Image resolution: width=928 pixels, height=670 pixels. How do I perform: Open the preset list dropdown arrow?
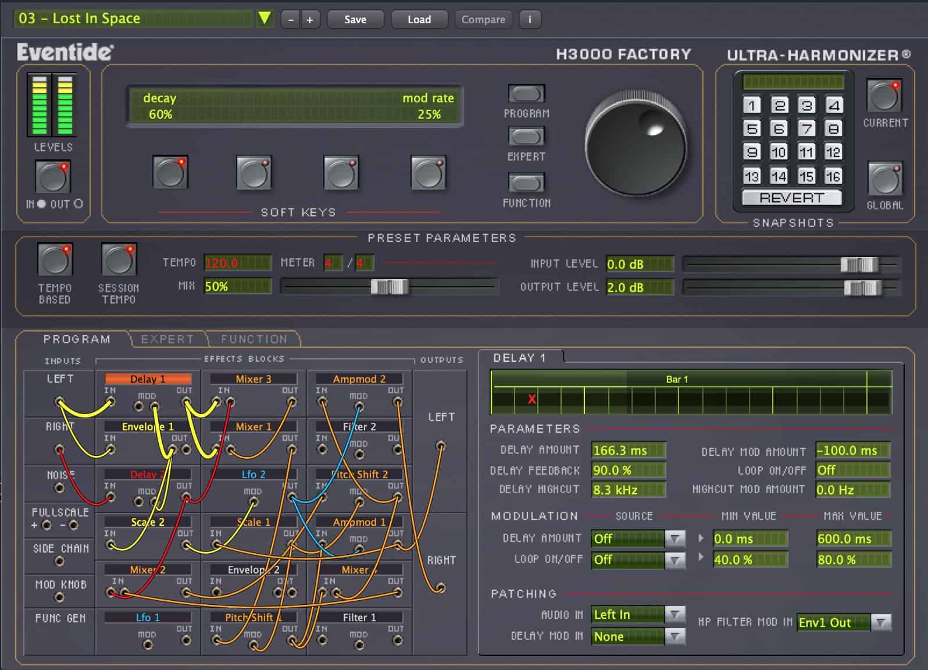265,19
